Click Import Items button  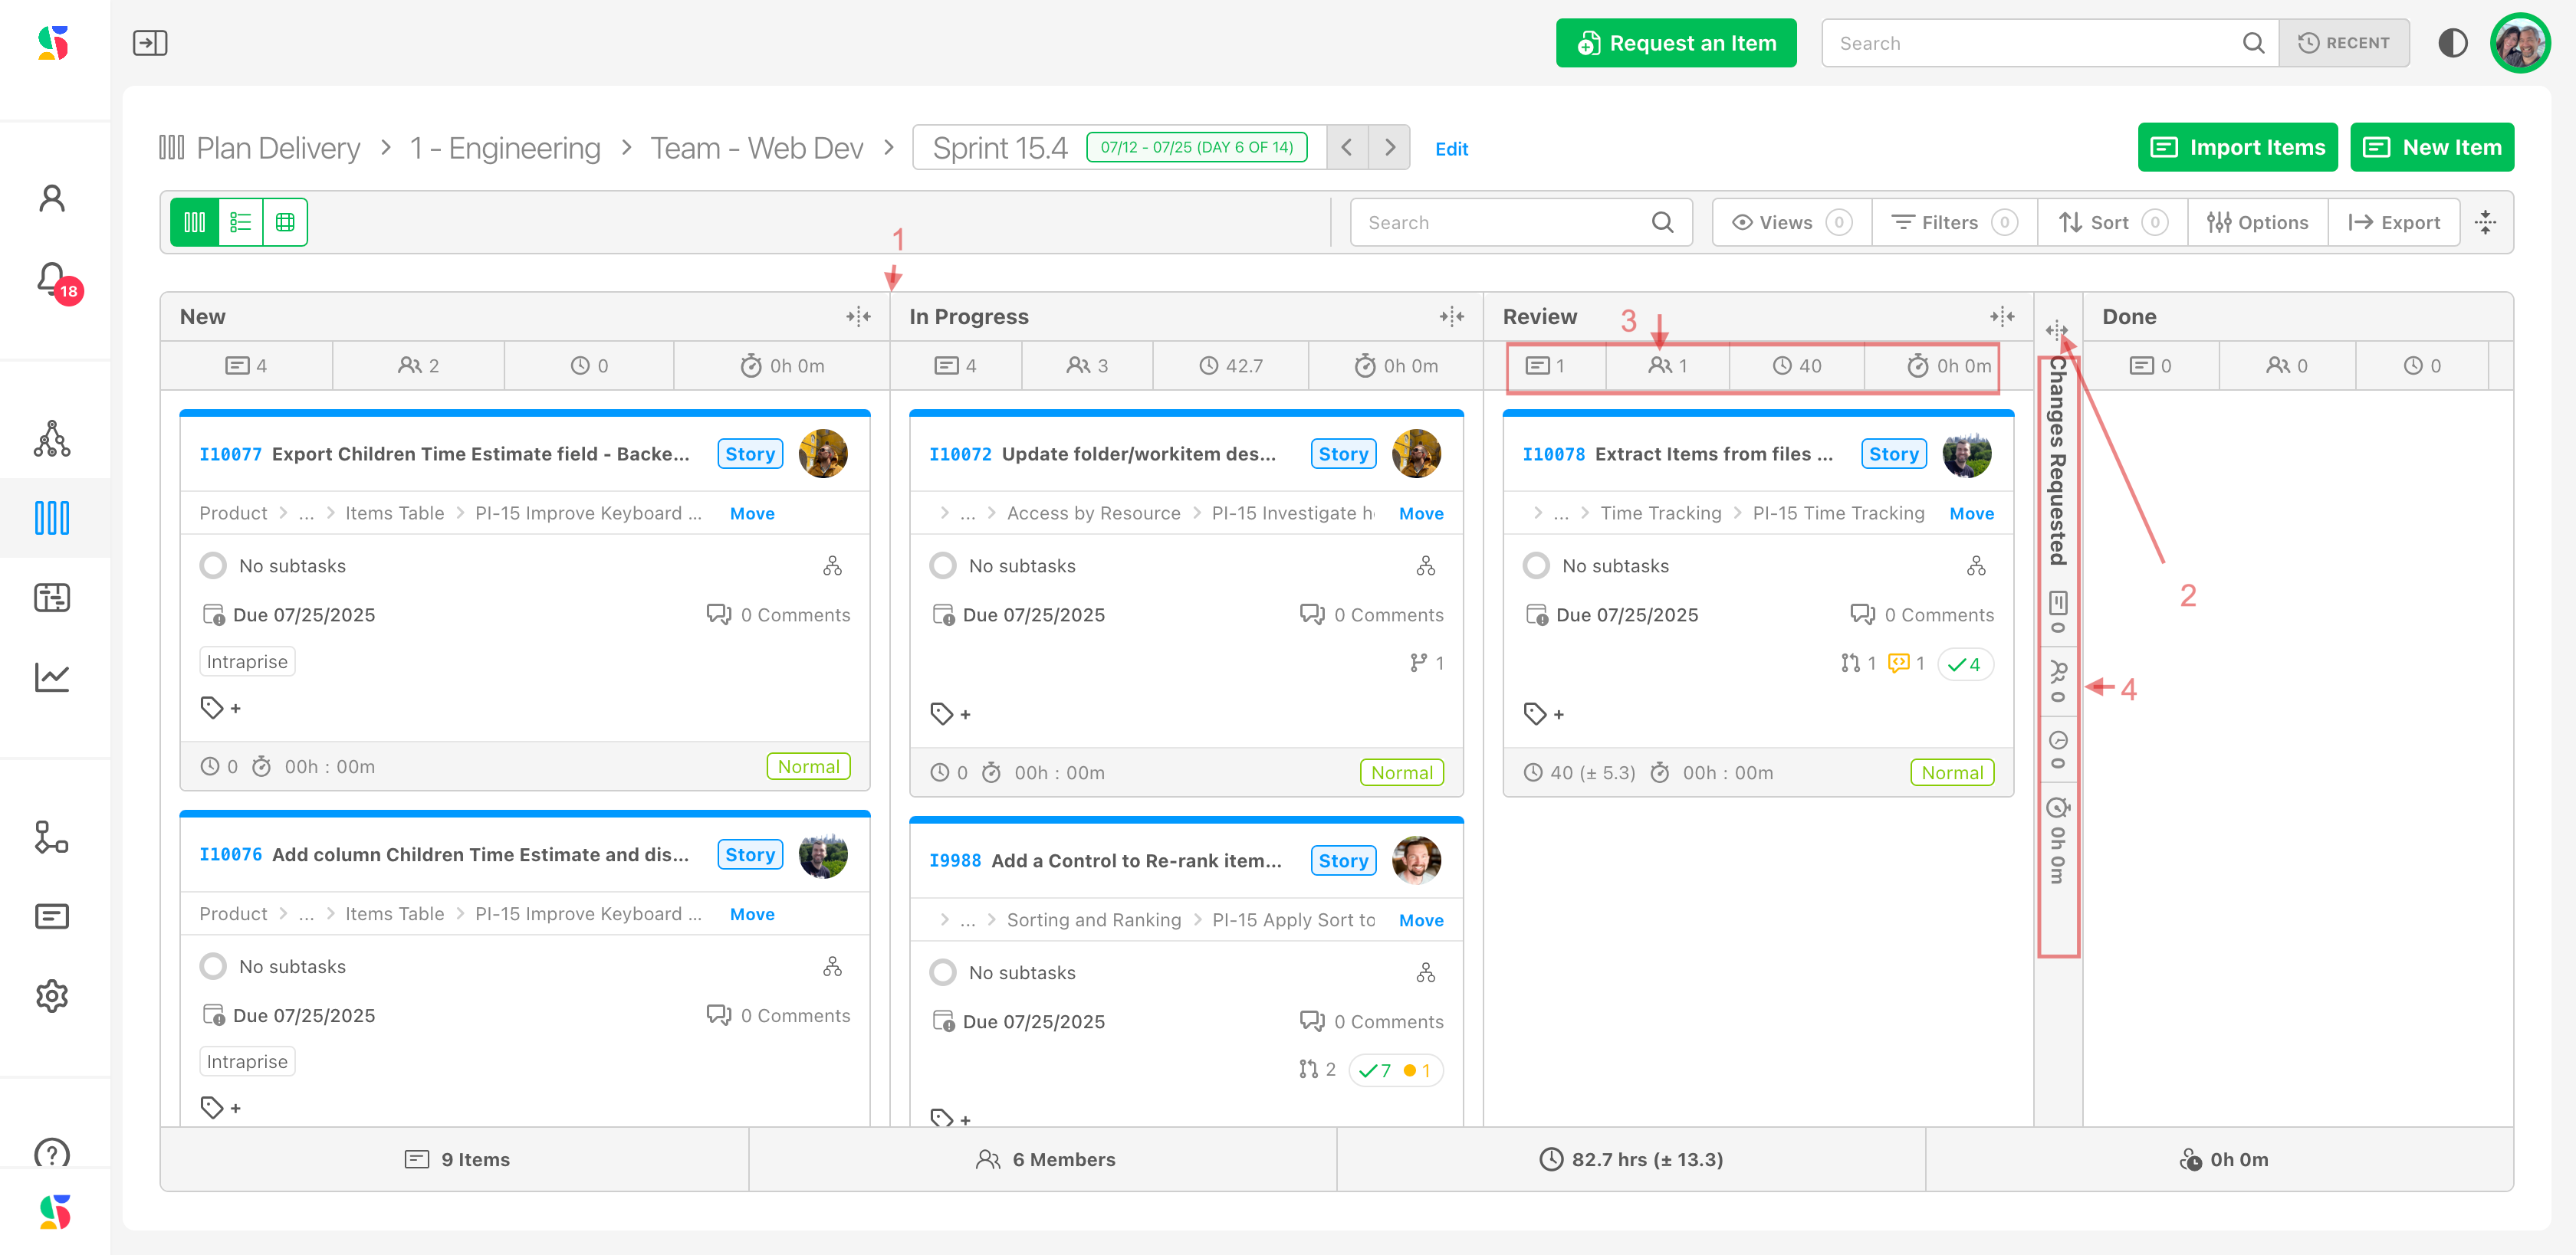tap(2237, 148)
